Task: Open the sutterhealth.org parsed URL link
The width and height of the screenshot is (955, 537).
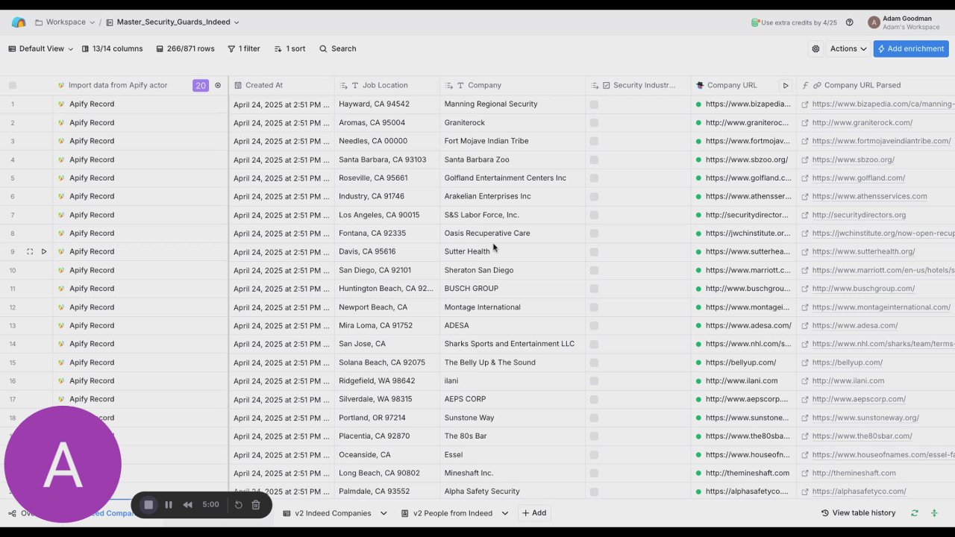Action: tap(863, 251)
